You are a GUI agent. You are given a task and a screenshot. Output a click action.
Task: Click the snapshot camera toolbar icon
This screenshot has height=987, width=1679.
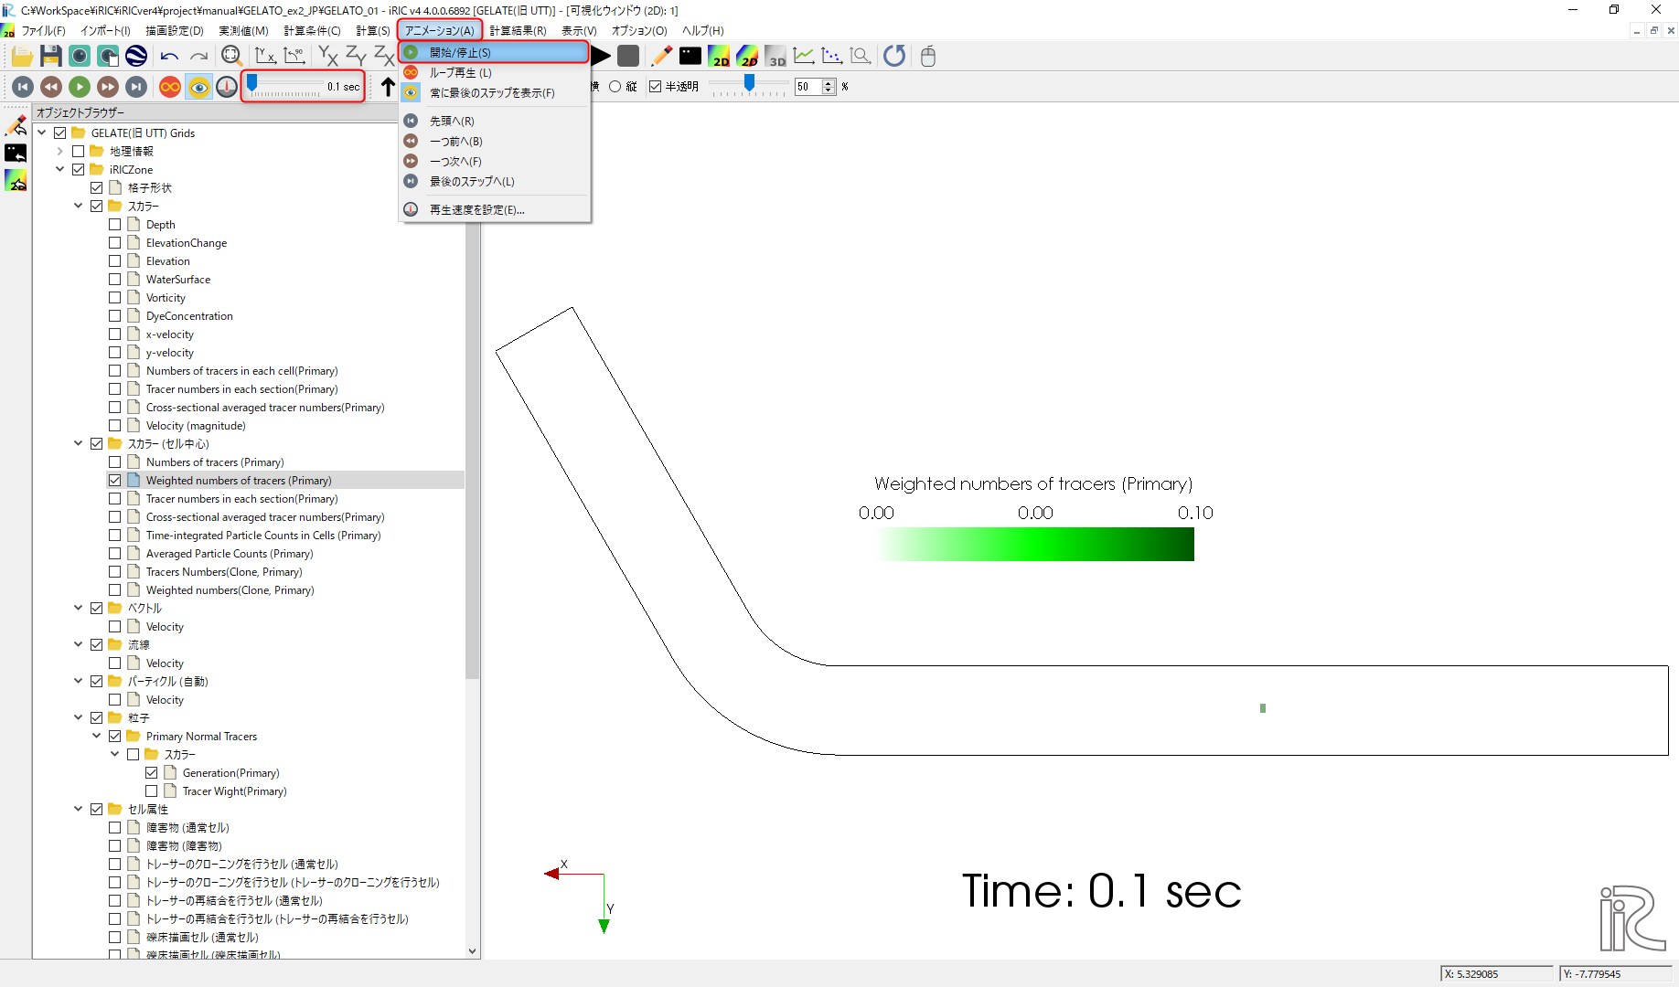tap(80, 56)
